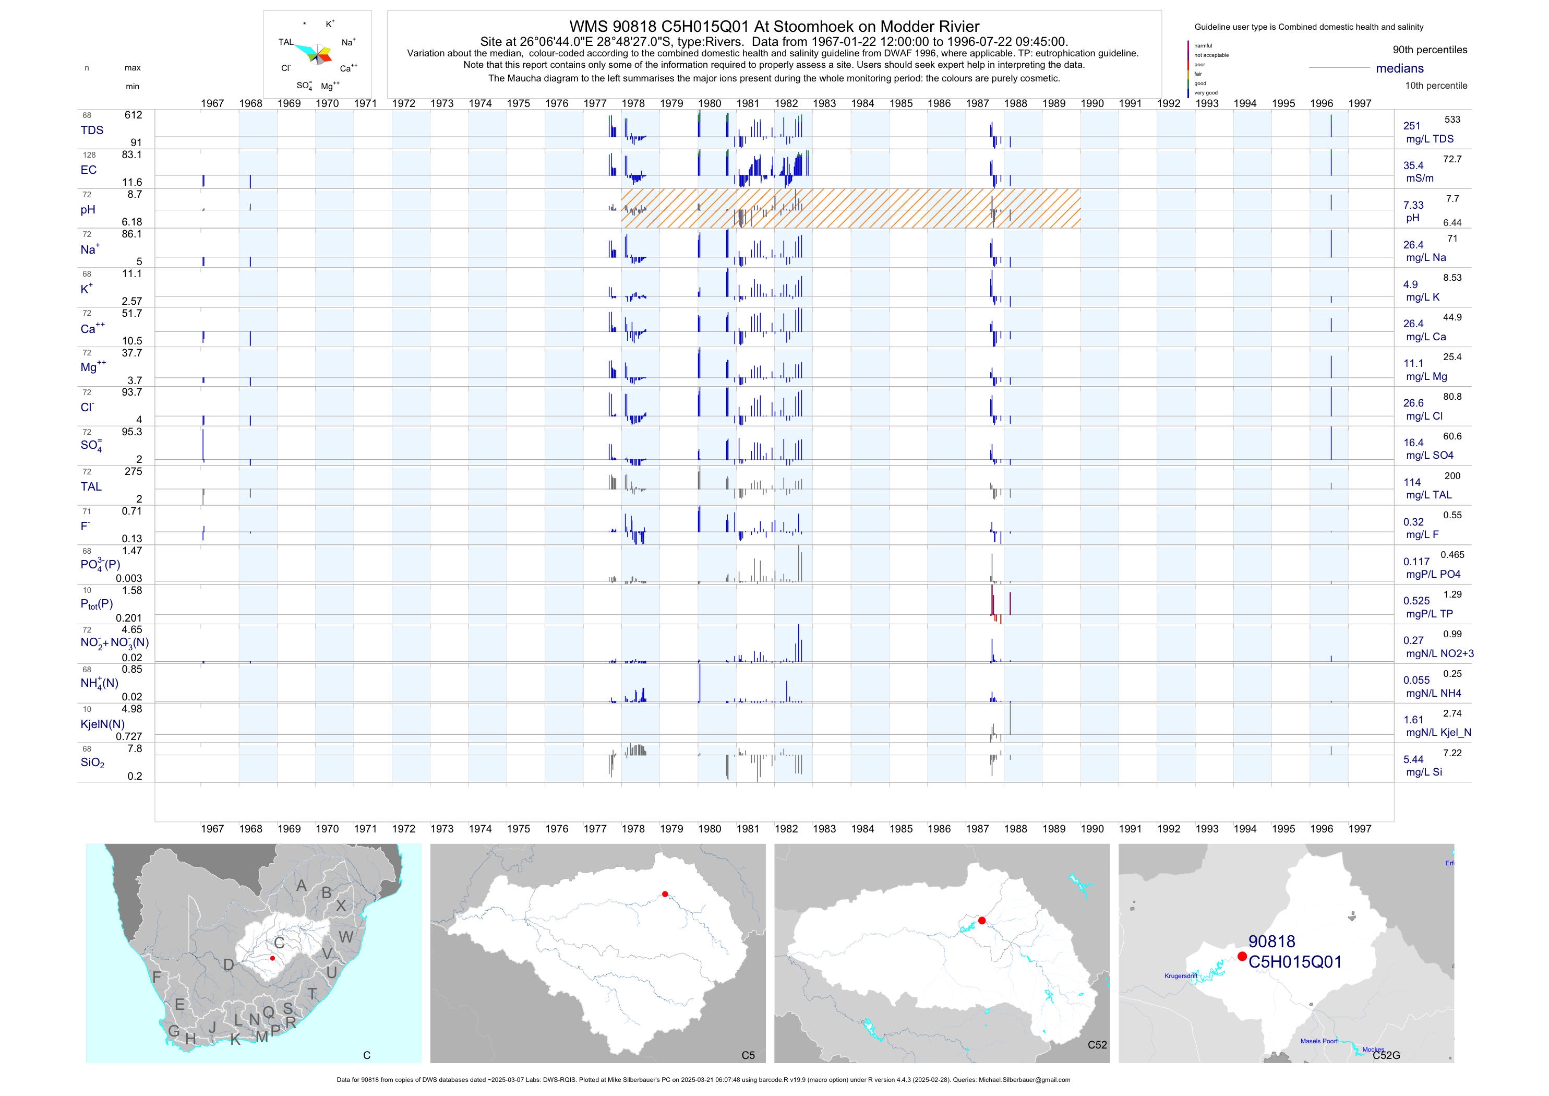1549x1096 pixels.
Task: Click the Krugersdrift label on local map
Action: coord(1181,976)
